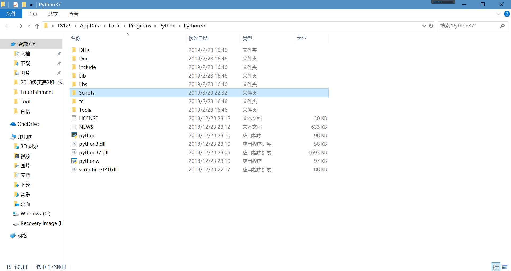Image resolution: width=511 pixels, height=271 pixels.
Task: Expand the address bar history dropdown
Action: coord(424,26)
